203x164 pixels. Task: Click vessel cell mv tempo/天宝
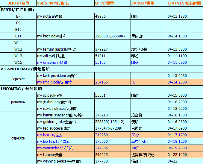(x=65, y=155)
